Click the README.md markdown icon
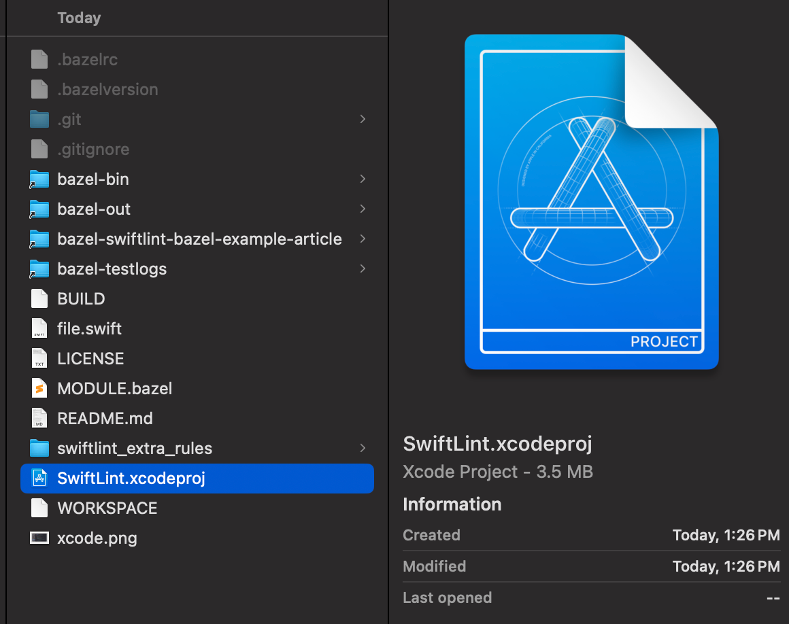The image size is (789, 624). tap(39, 418)
